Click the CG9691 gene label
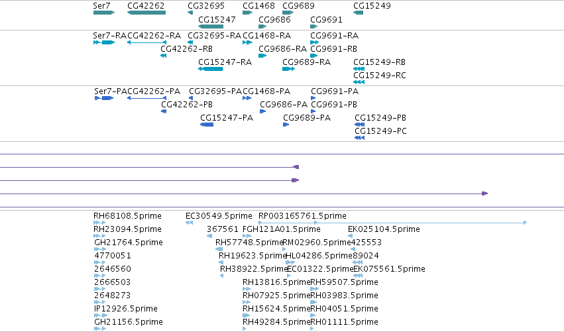 (x=326, y=20)
